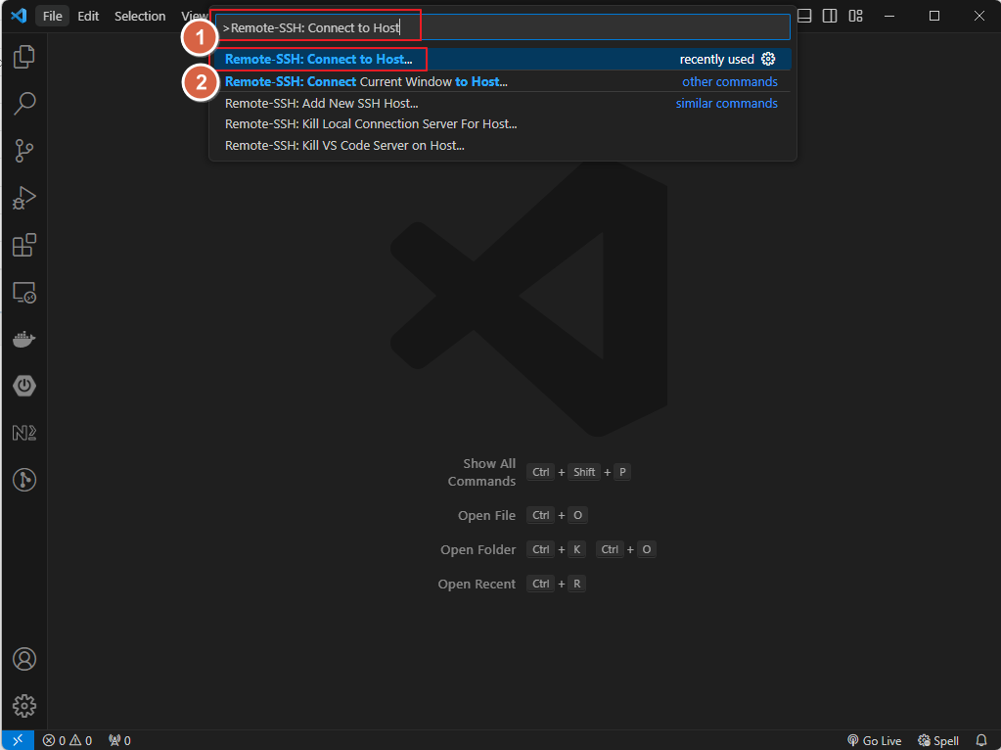Open Spell checker status item

[x=937, y=740]
